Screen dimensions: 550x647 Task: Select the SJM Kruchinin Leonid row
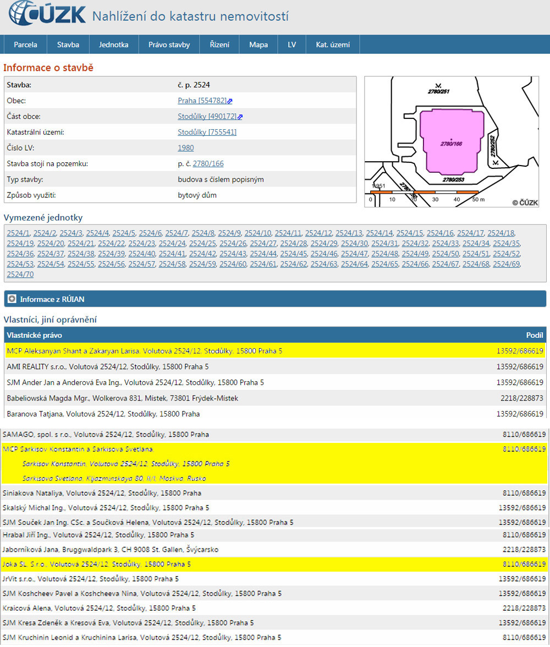tap(274, 638)
